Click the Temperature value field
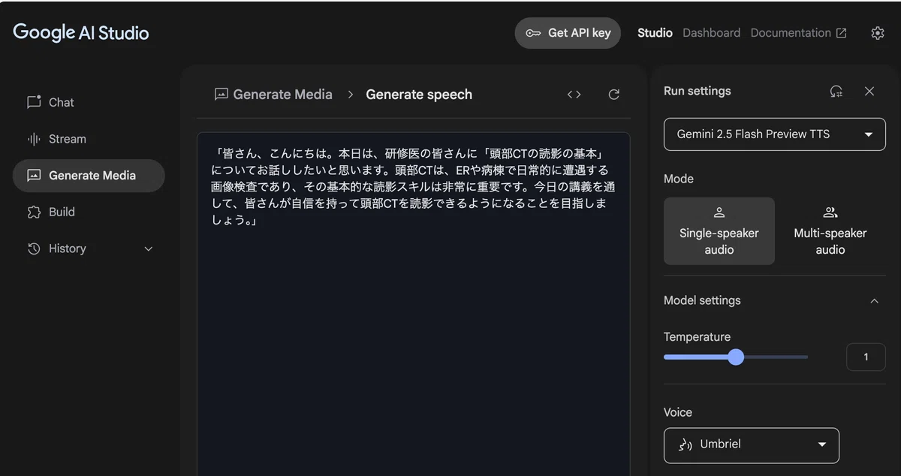Viewport: 901px width, 476px height. coord(866,357)
